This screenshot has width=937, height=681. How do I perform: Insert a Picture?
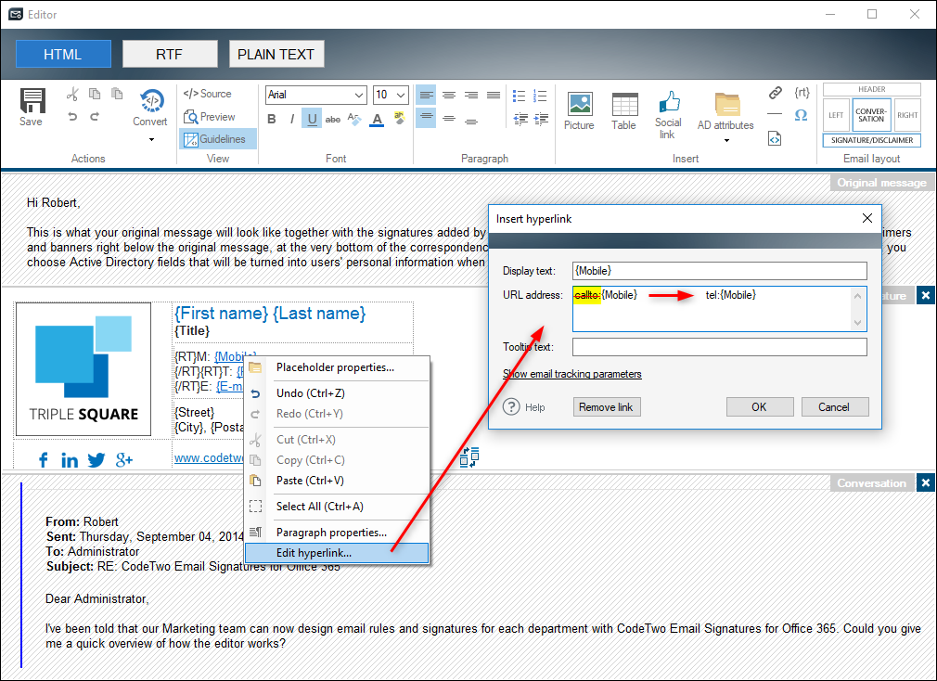coord(579,111)
